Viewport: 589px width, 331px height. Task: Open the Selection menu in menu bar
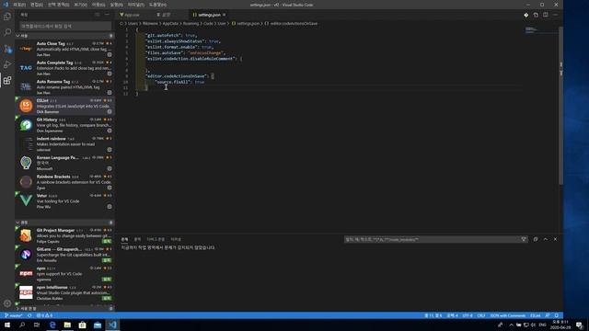click(x=58, y=5)
